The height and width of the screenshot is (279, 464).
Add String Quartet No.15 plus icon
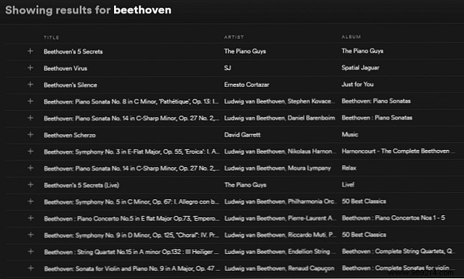(x=30, y=252)
